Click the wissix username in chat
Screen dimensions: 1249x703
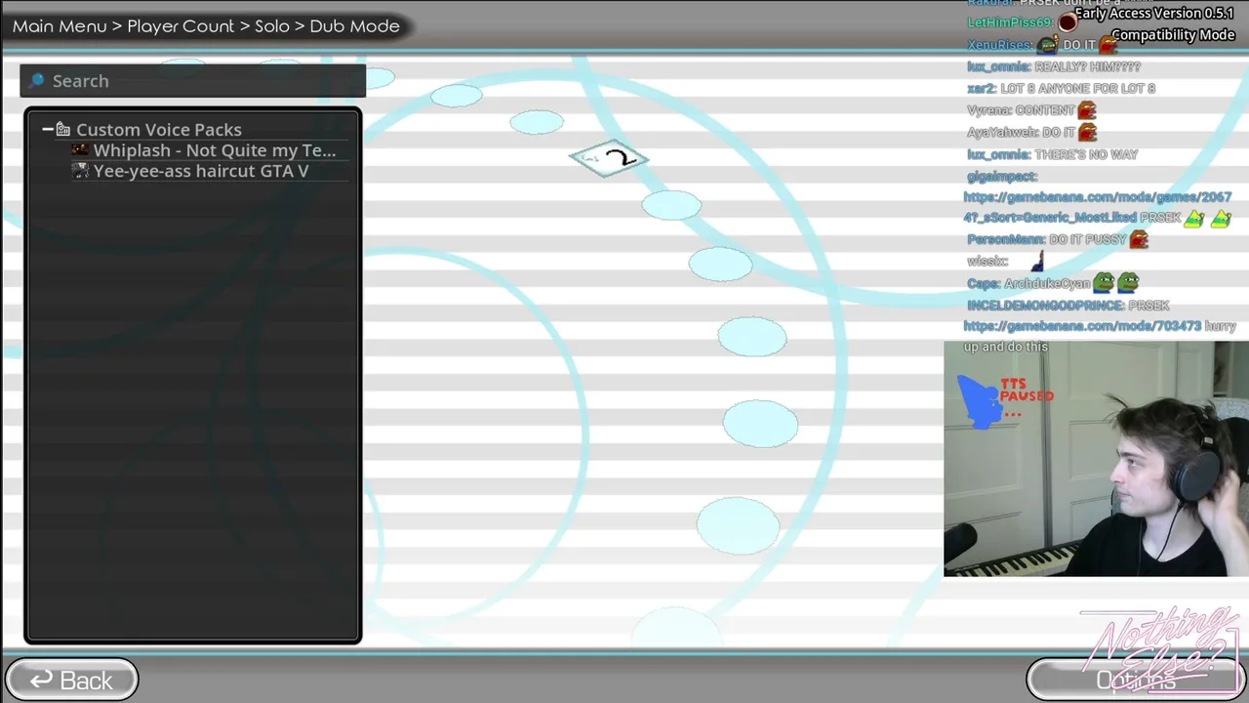tap(987, 262)
